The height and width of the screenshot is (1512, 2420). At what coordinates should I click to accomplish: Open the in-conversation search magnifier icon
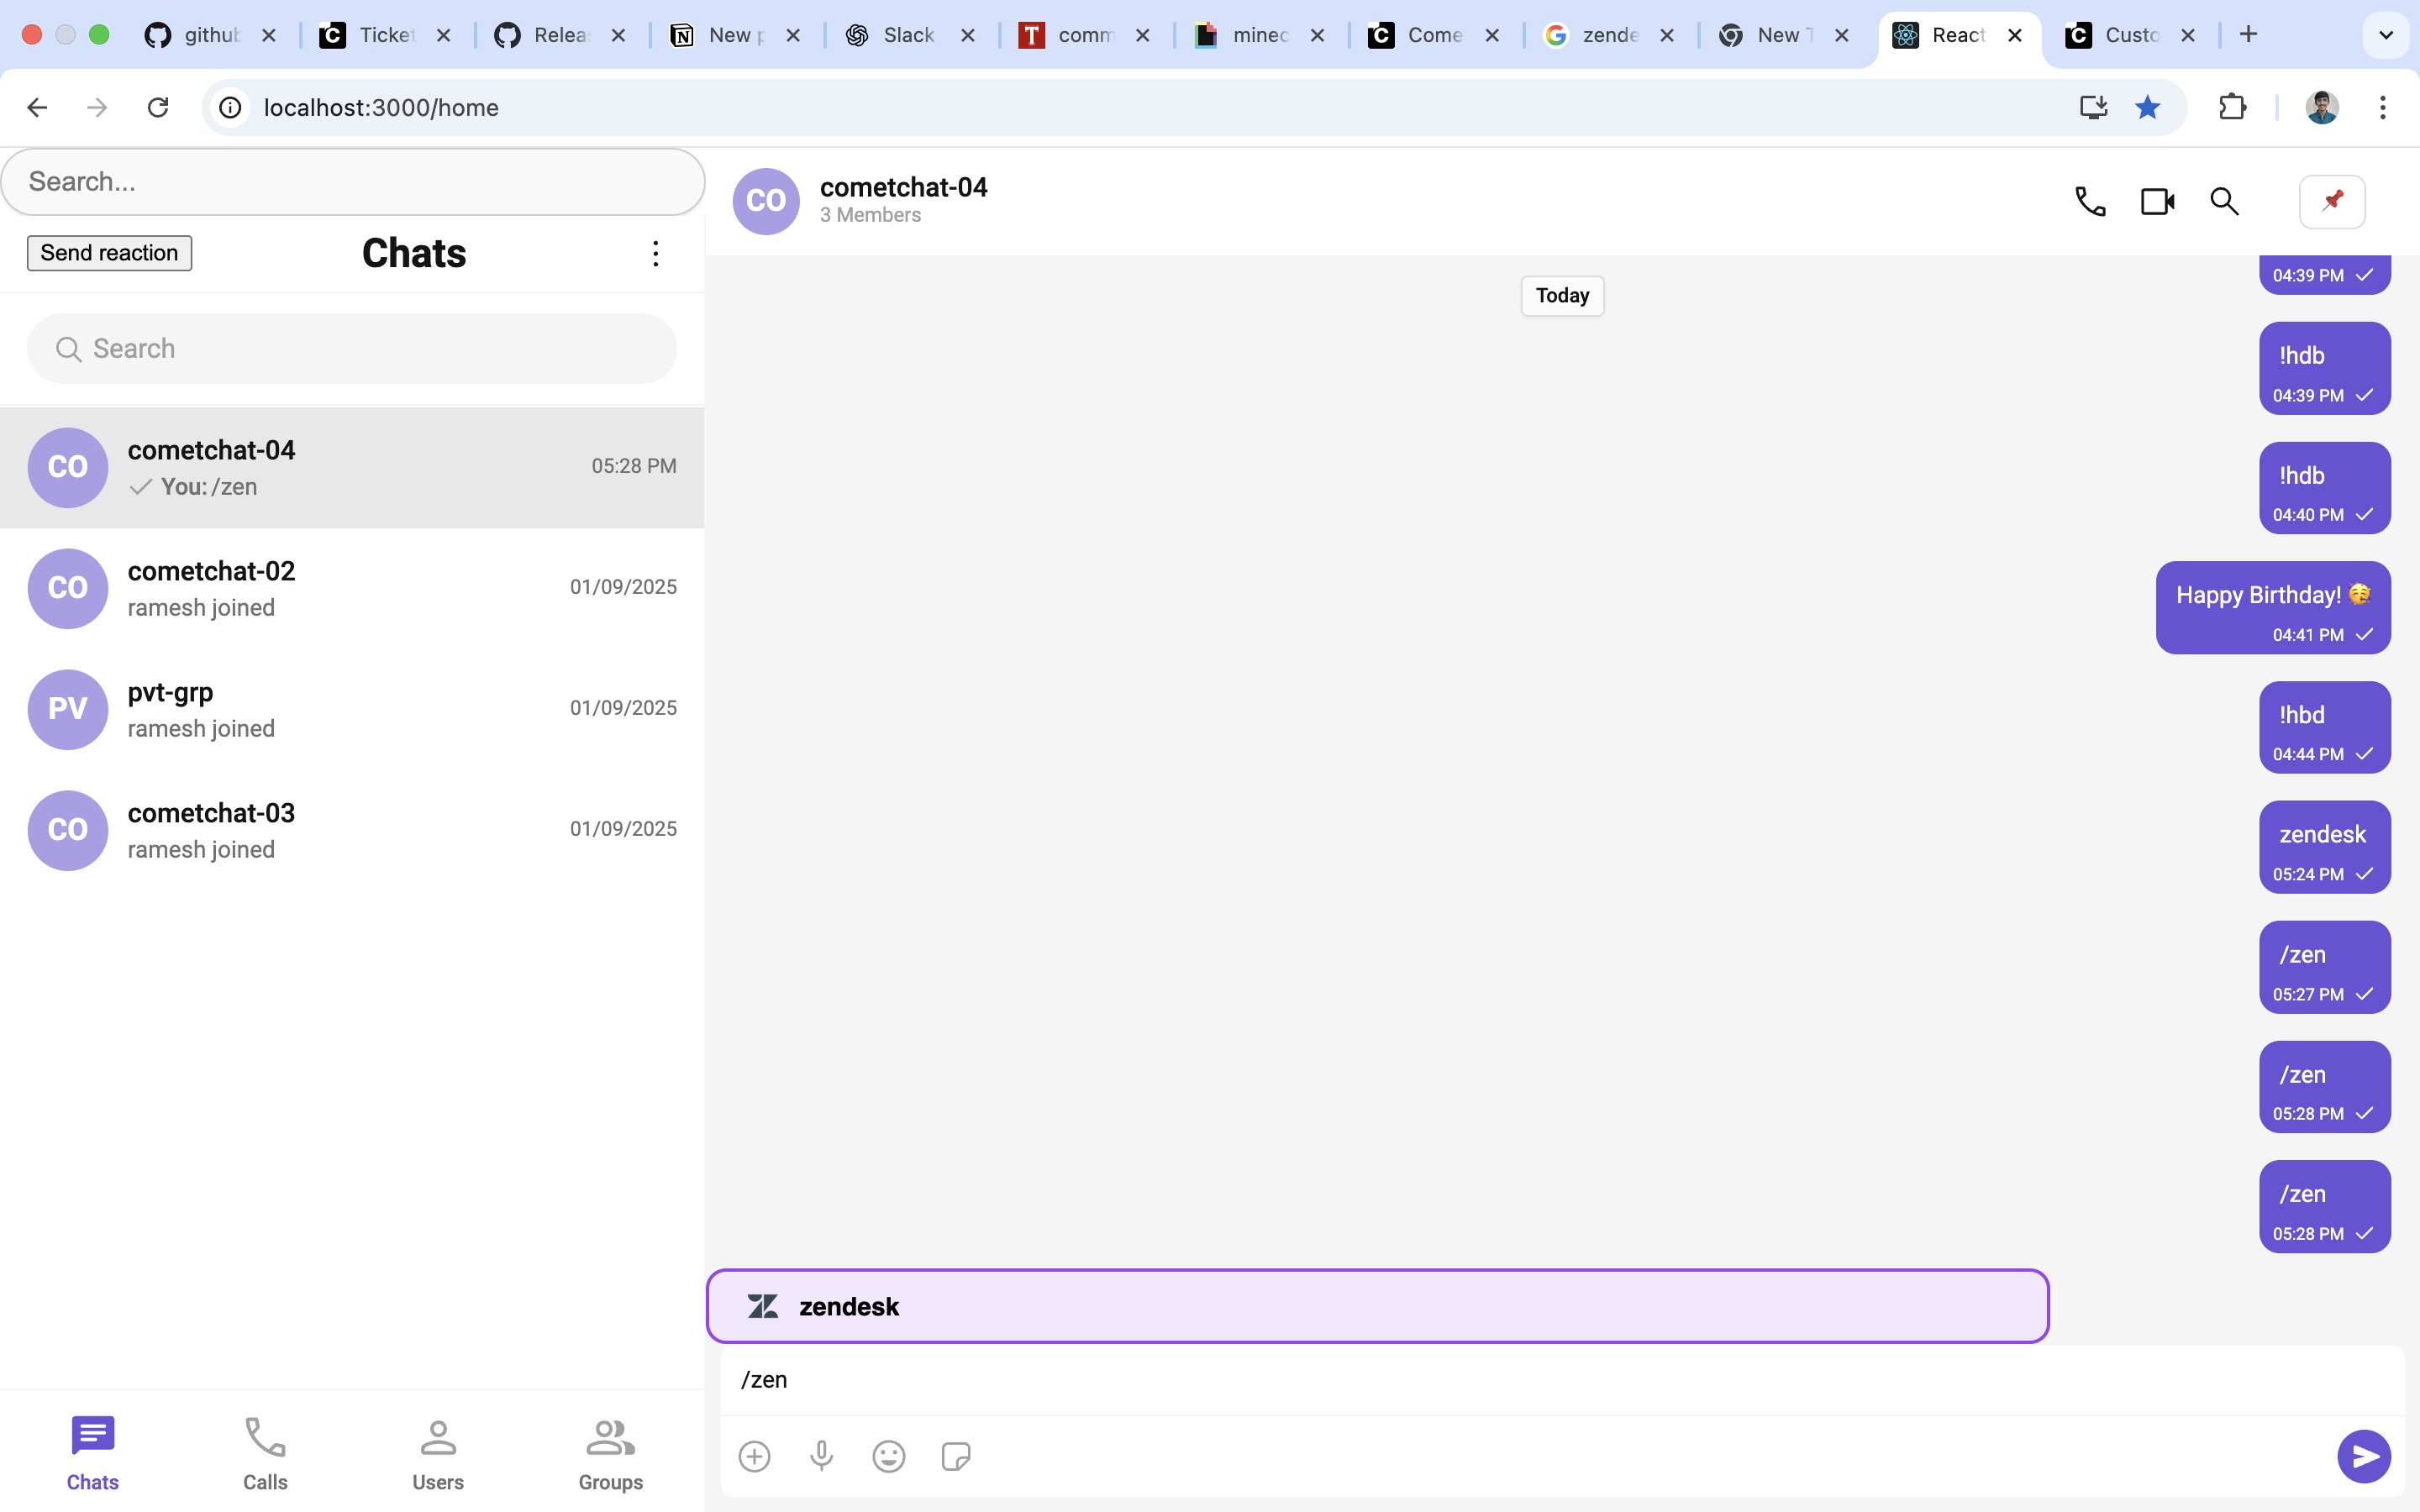pyautogui.click(x=2224, y=201)
